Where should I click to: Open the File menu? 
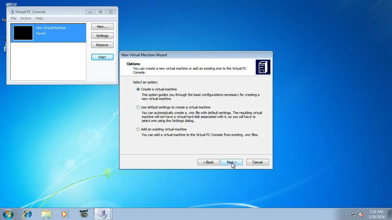pyautogui.click(x=13, y=18)
